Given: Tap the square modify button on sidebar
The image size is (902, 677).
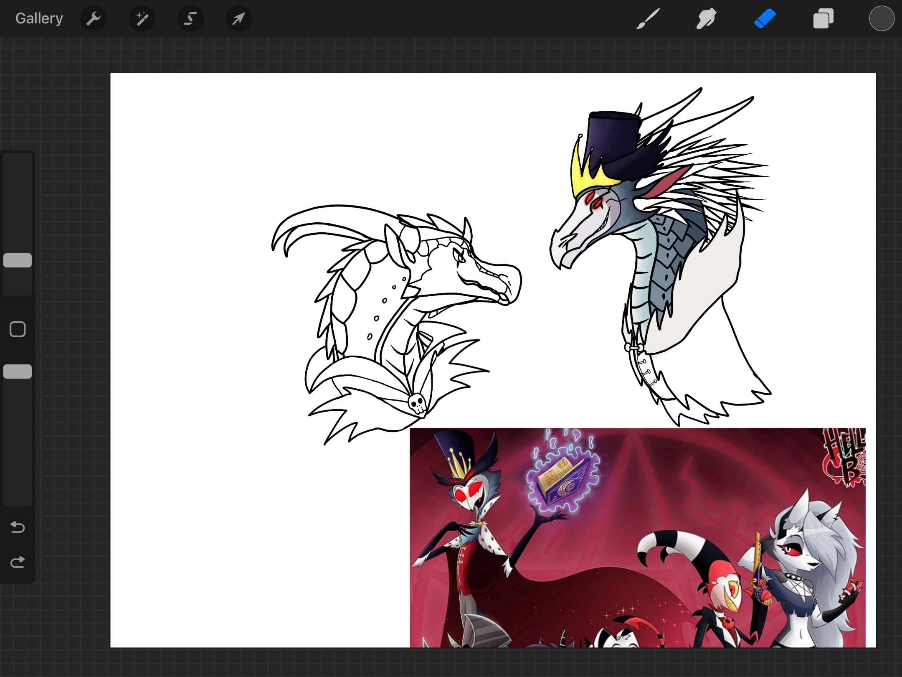Looking at the screenshot, I should click(17, 329).
